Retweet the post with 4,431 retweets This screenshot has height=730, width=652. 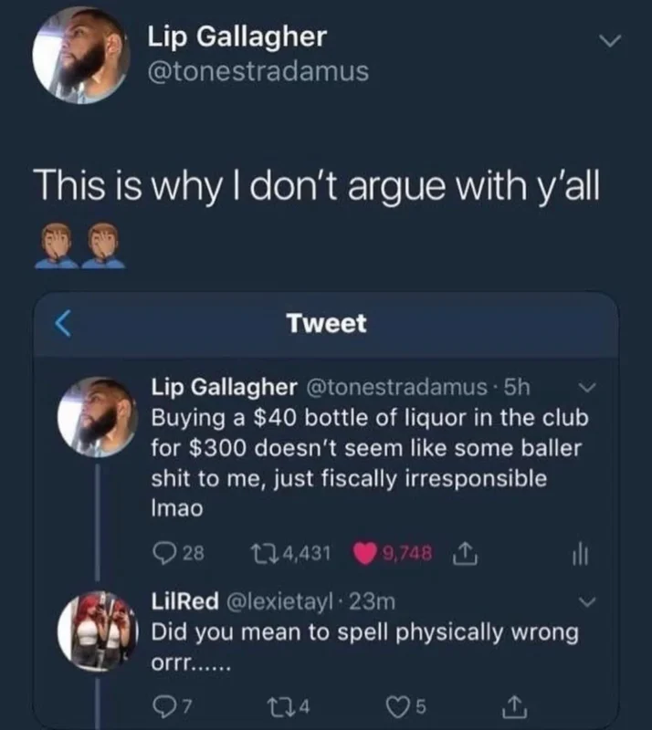click(x=290, y=553)
